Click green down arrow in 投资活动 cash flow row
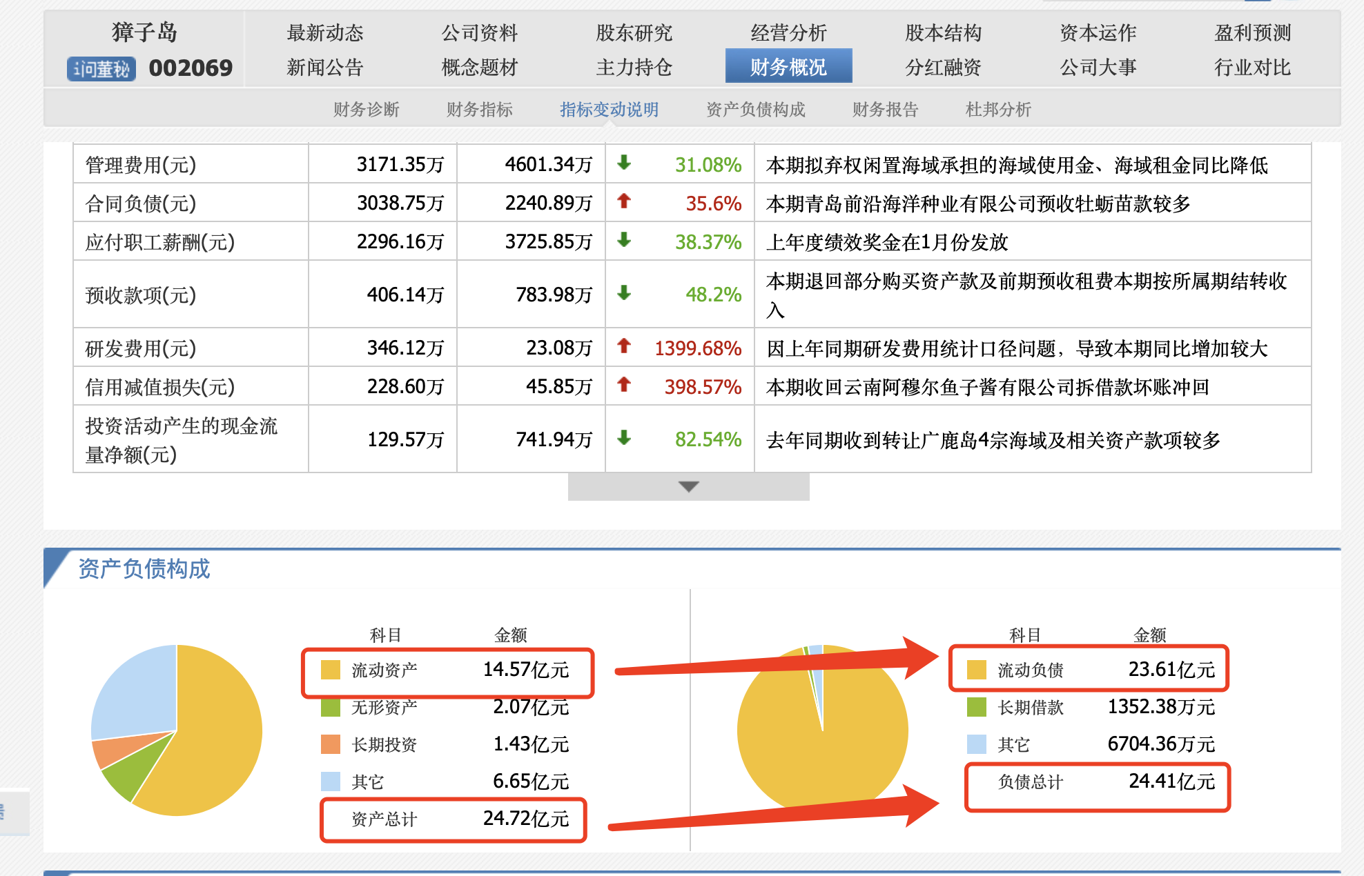 pos(624,438)
